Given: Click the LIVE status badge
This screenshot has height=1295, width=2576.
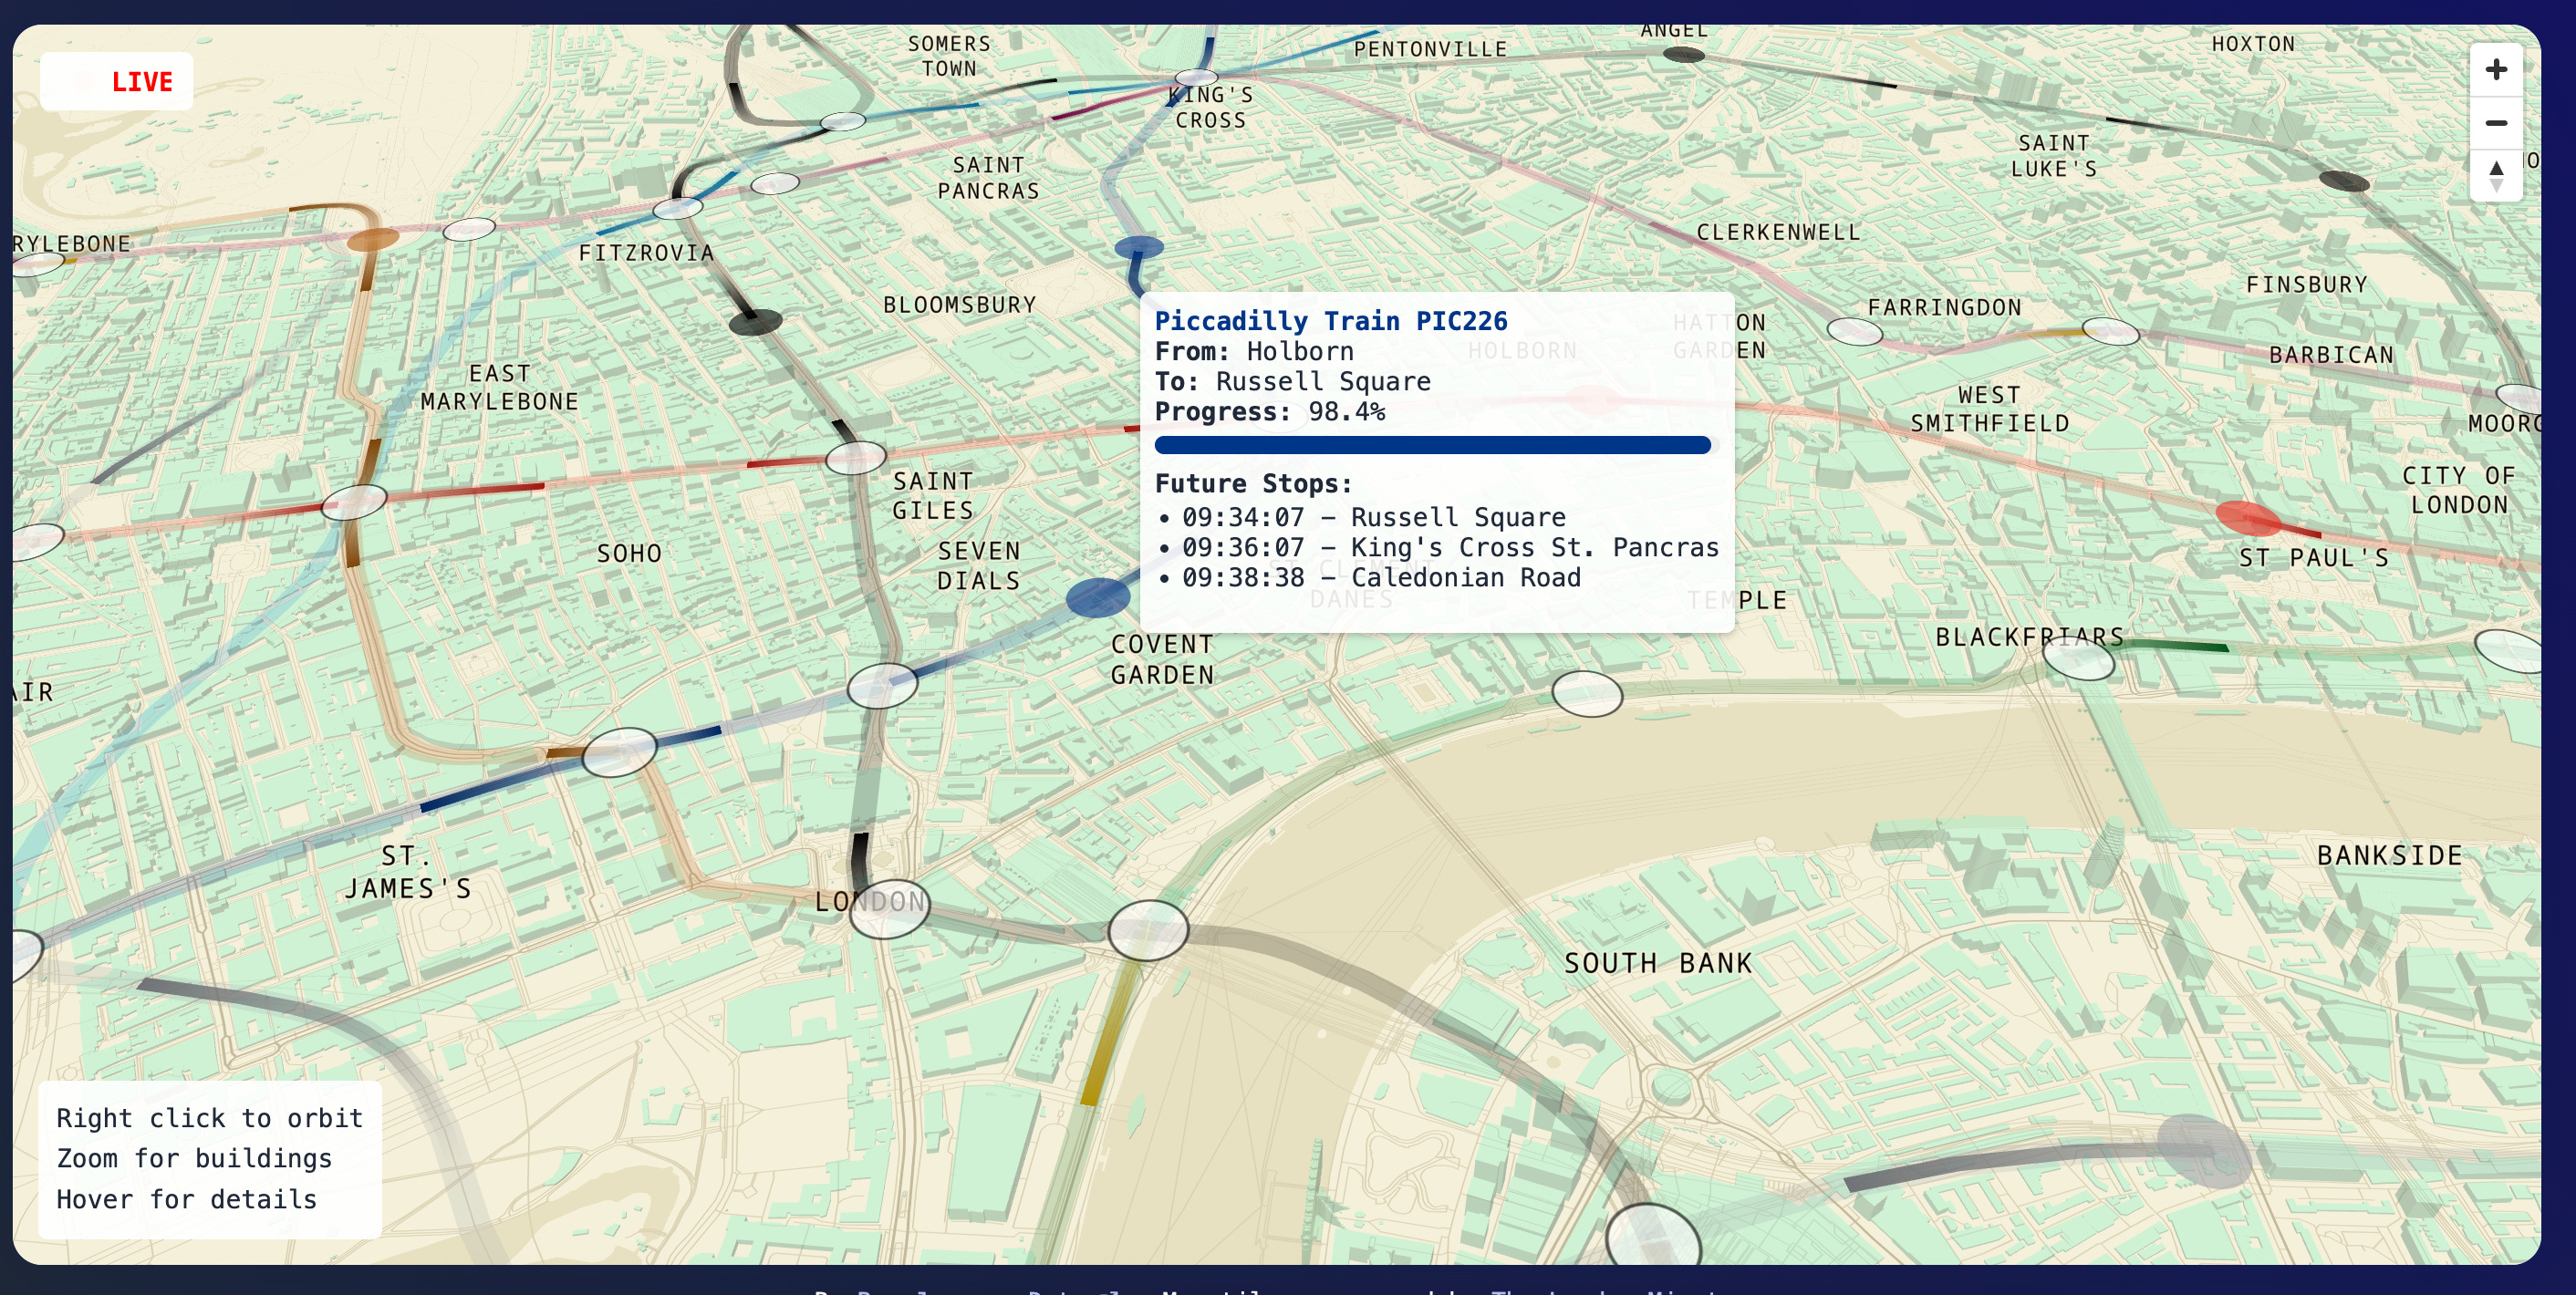Looking at the screenshot, I should click(x=117, y=81).
